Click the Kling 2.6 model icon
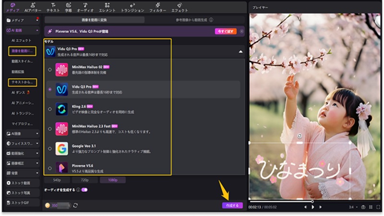Image resolution: width=384 pixels, height=216 pixels. tap(62, 109)
